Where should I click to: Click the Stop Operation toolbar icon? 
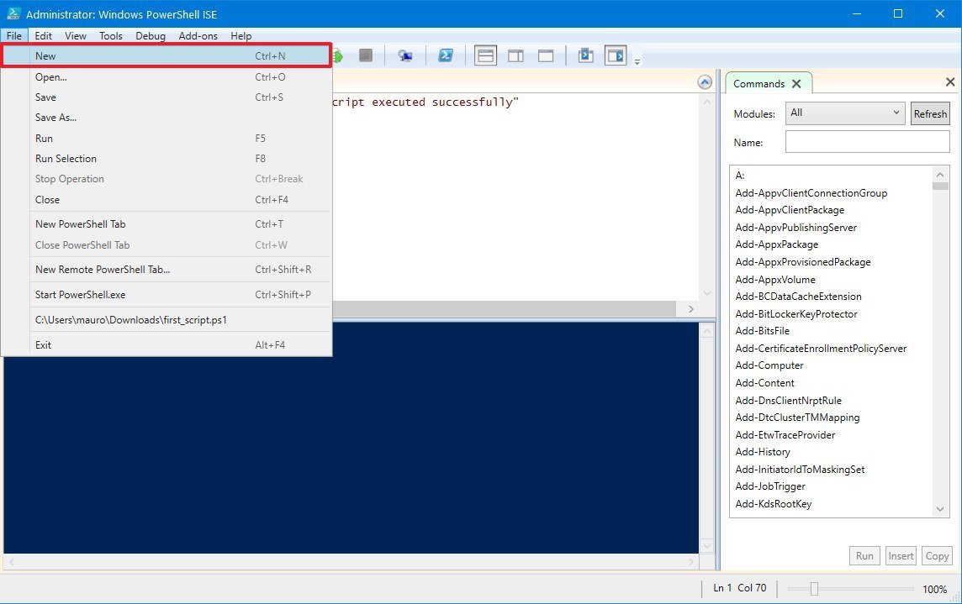365,56
